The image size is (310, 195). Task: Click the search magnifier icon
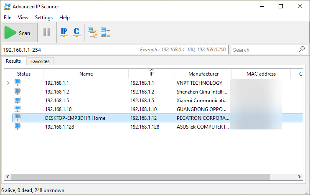pos(302,49)
